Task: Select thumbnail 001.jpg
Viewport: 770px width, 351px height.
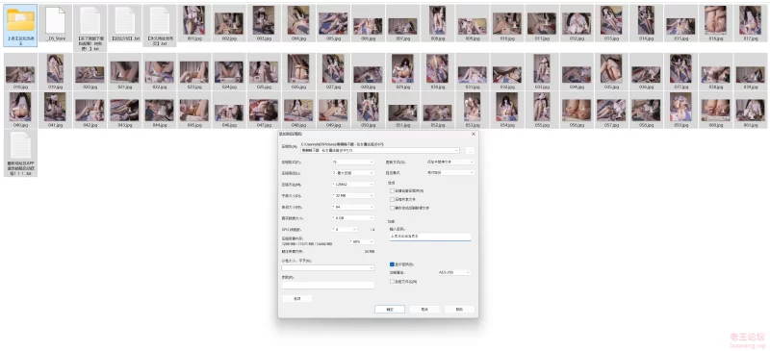Action: pyautogui.click(x=194, y=20)
